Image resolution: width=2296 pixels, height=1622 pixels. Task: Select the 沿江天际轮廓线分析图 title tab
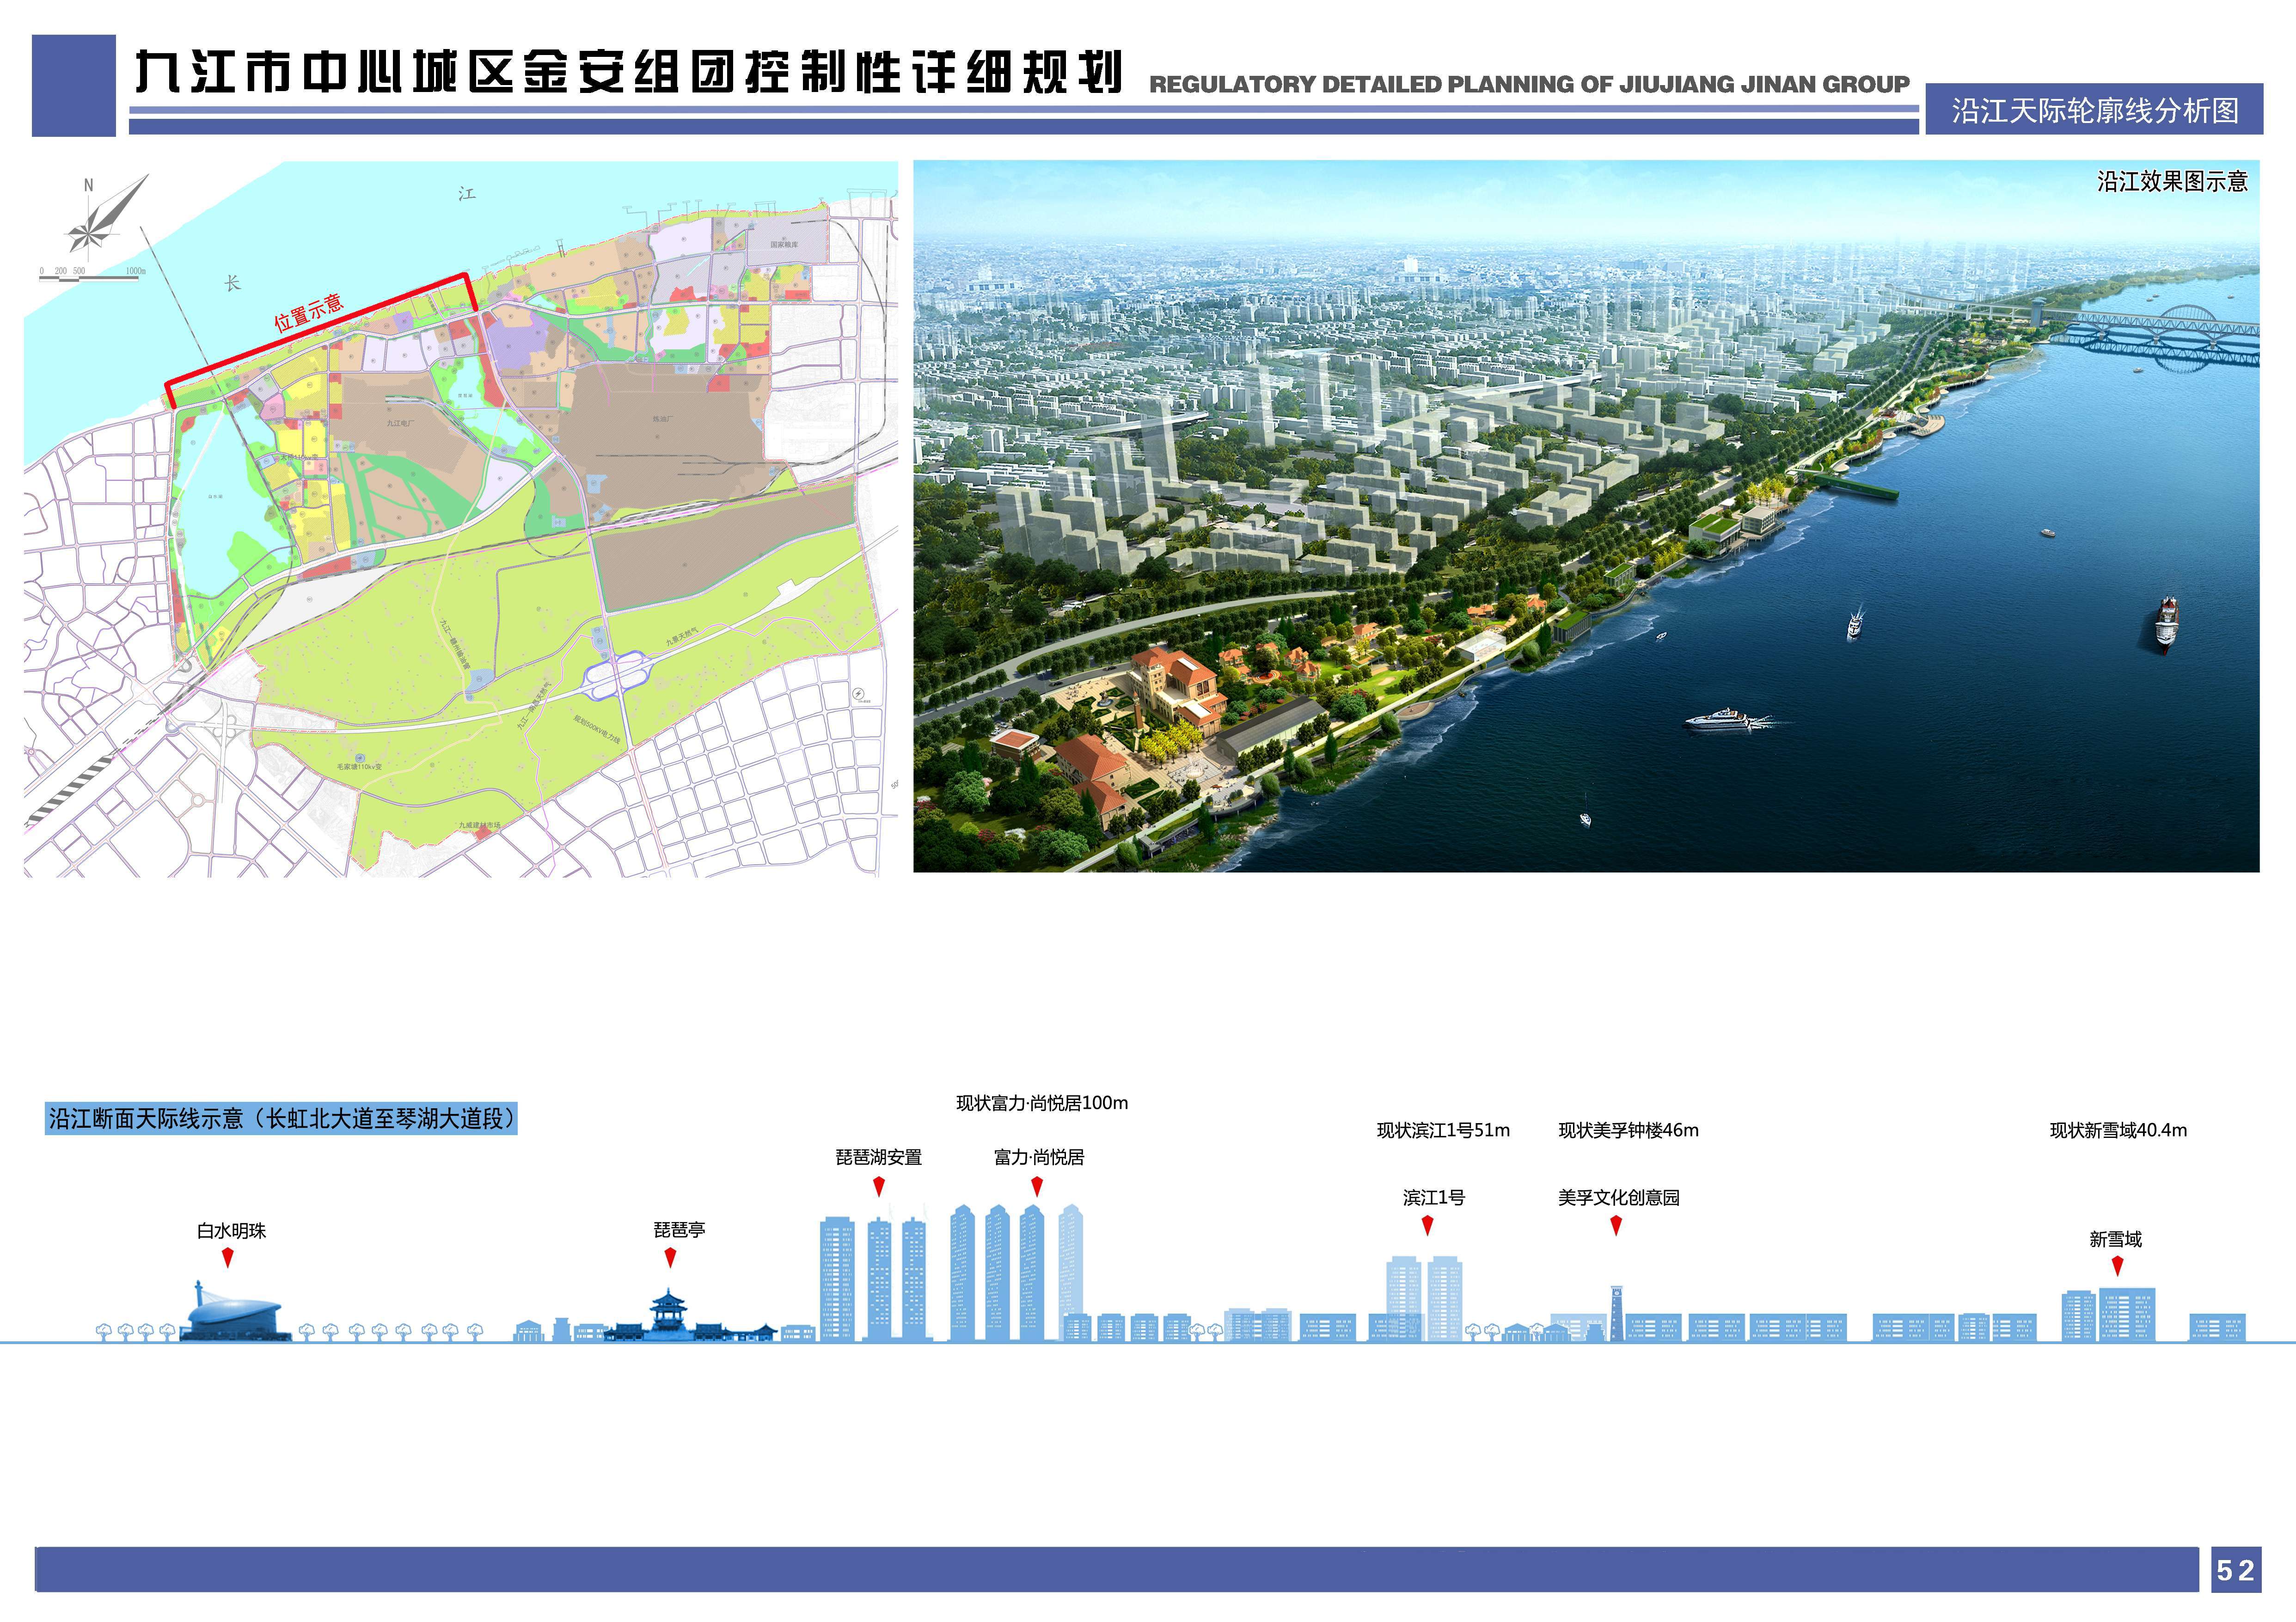(2094, 109)
